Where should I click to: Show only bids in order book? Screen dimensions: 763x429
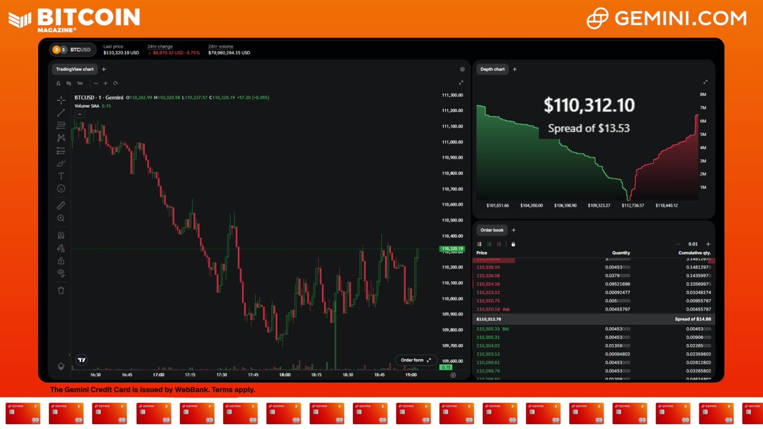(489, 244)
